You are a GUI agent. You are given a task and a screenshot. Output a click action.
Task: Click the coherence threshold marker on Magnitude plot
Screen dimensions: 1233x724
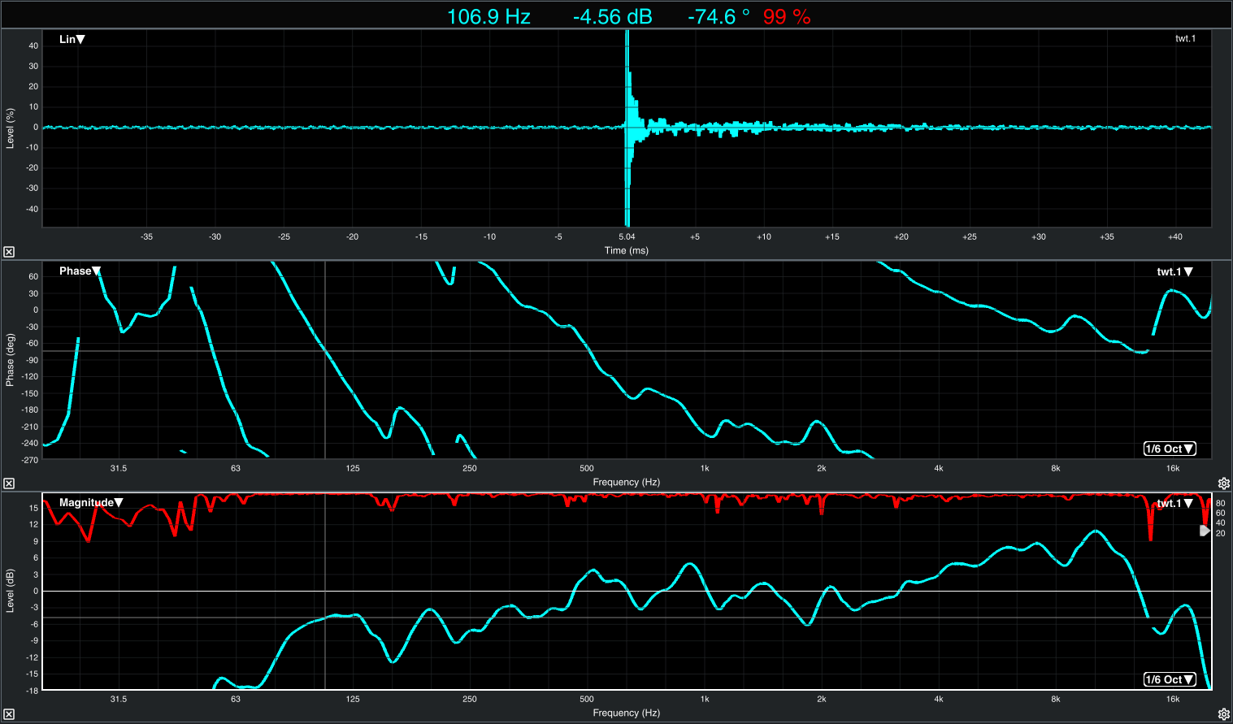tap(1205, 531)
